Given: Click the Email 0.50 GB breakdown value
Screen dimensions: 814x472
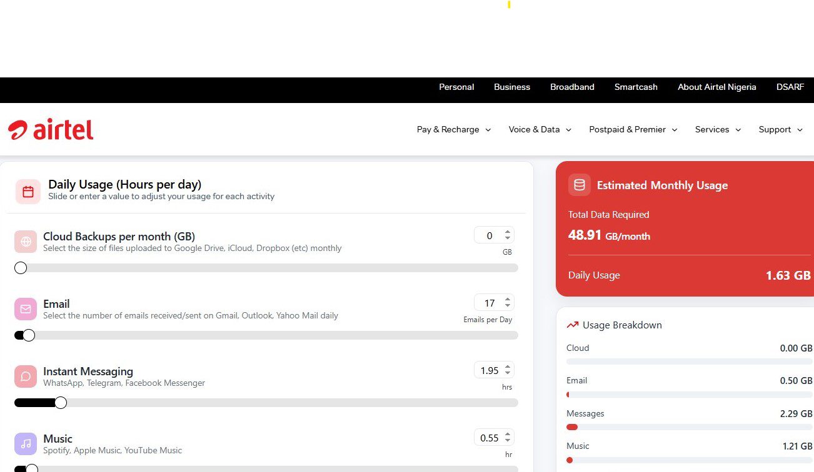Looking at the screenshot, I should point(796,381).
